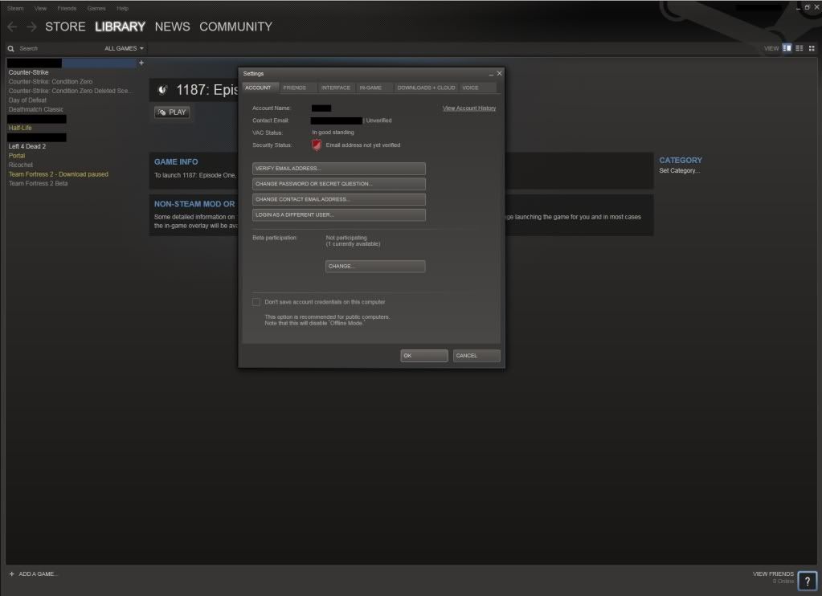Click the game icon beside the 1187 title
822x596 pixels.
click(163, 90)
